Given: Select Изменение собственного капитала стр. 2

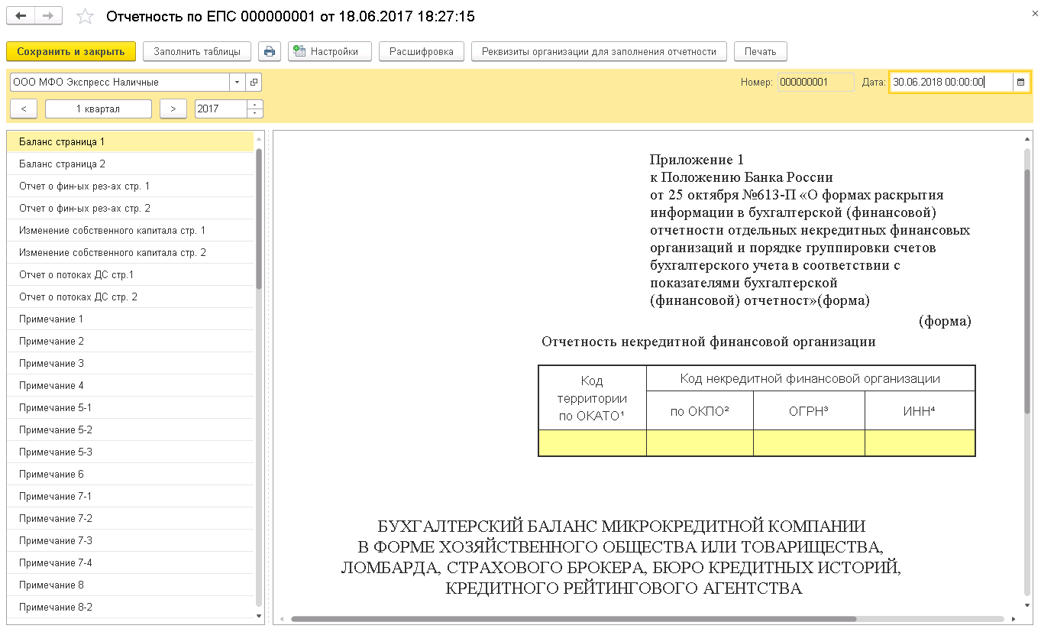Looking at the screenshot, I should [130, 252].
